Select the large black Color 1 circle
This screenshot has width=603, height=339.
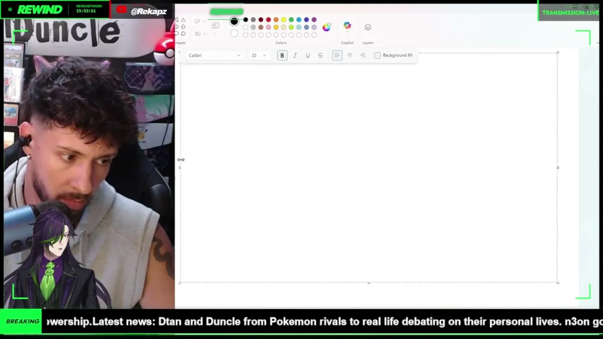click(x=234, y=21)
